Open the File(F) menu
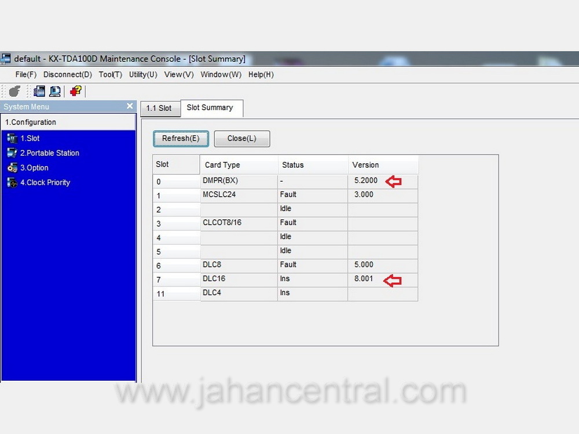 pyautogui.click(x=25, y=75)
